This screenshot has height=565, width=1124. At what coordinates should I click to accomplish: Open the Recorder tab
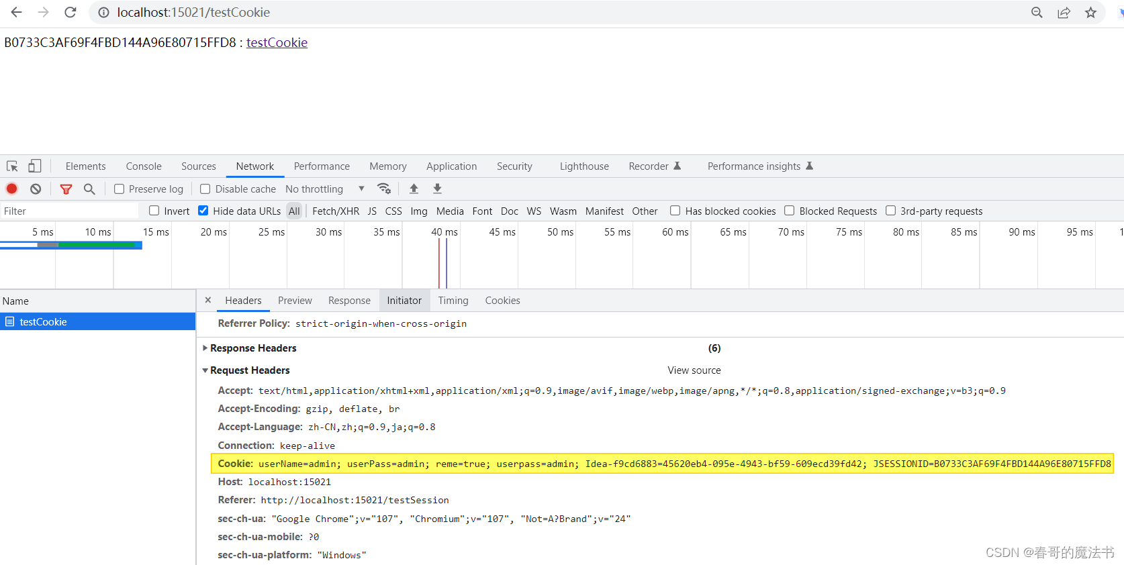coord(655,166)
